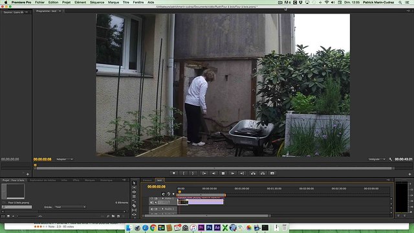Open the Program monitor button editor plus
This screenshot has width=414, height=233.
(409, 174)
